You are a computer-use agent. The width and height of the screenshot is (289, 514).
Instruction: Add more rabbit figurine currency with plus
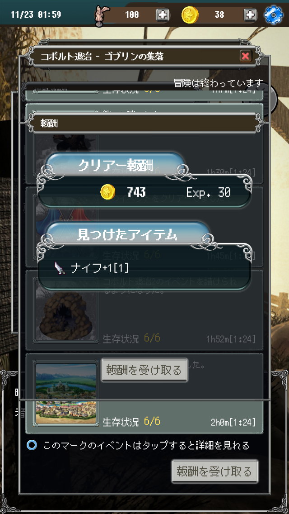click(163, 15)
